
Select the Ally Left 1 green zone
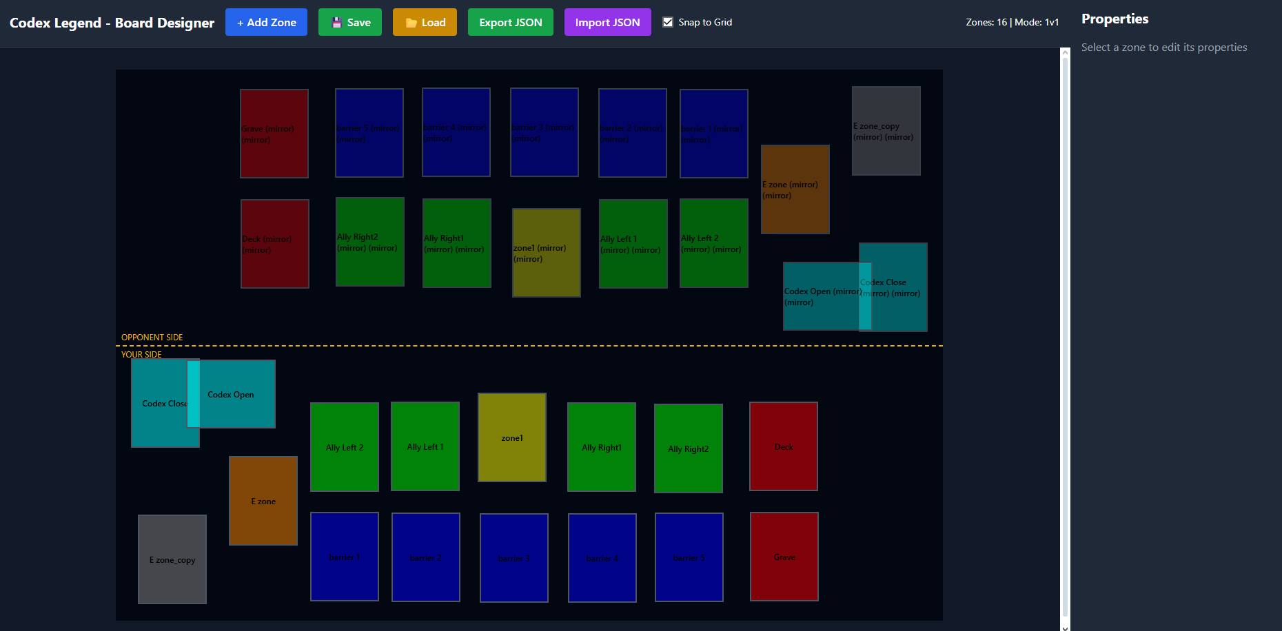click(x=425, y=446)
